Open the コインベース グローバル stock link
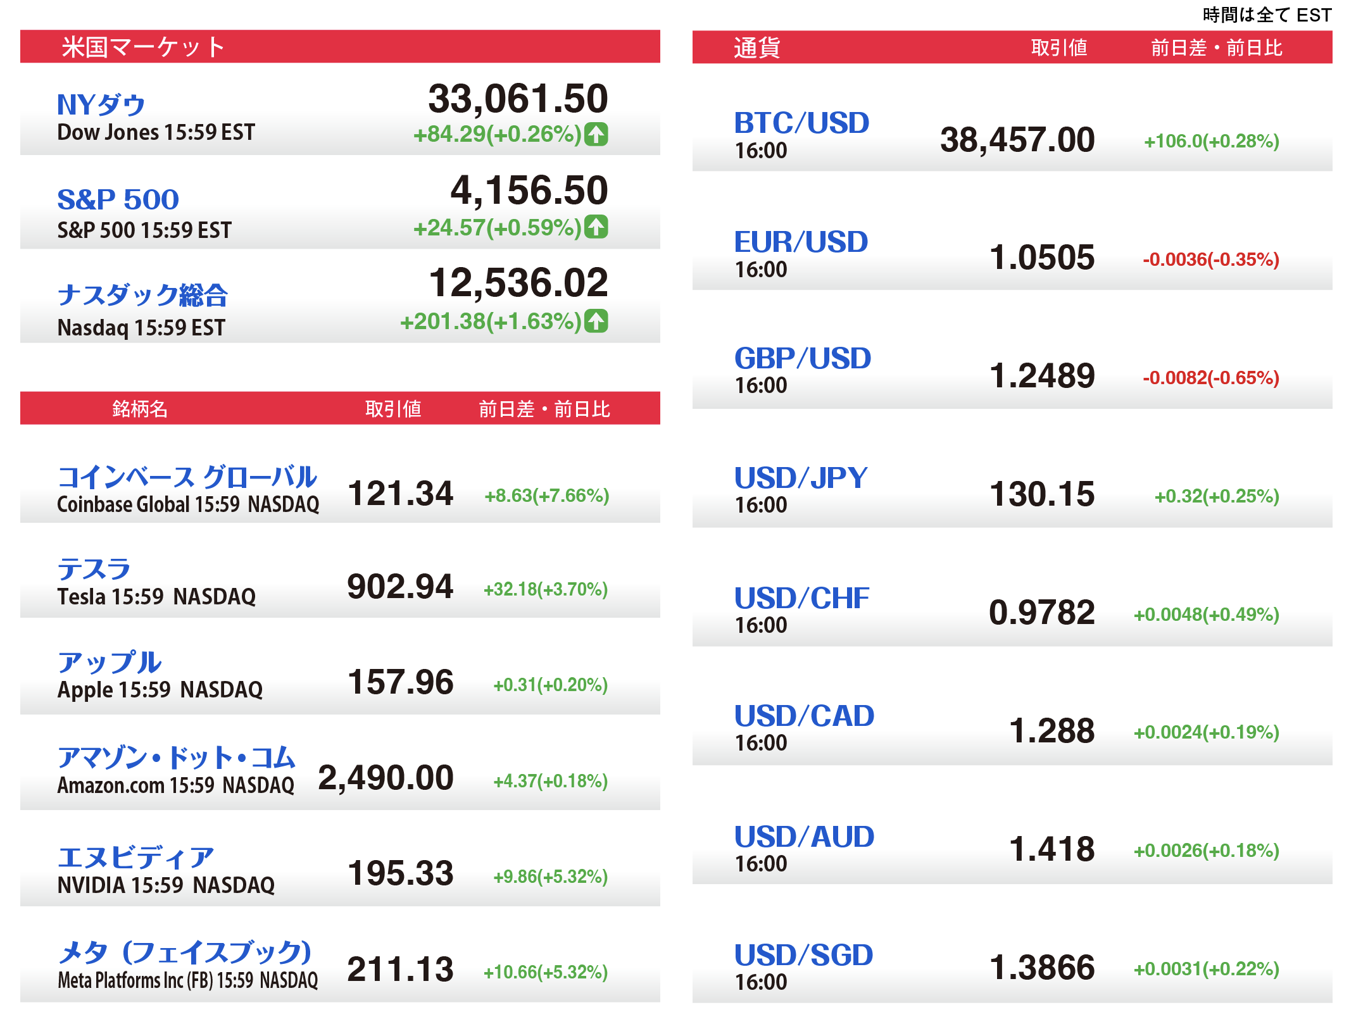 (x=187, y=477)
